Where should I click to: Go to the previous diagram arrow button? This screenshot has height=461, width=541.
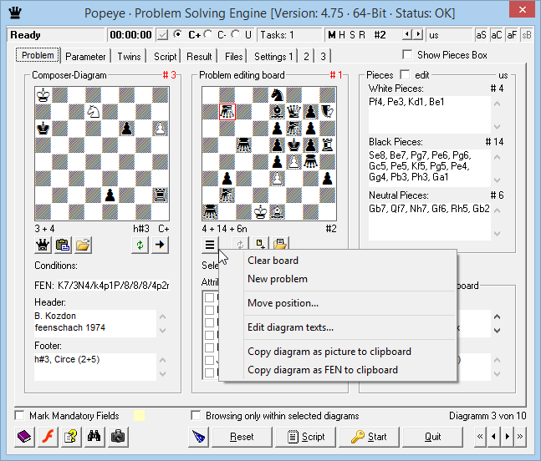pos(493,437)
